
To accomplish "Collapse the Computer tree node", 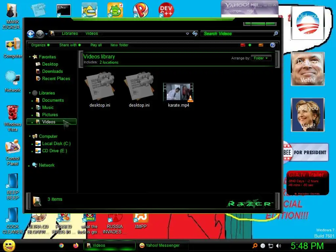I will [x=30, y=136].
